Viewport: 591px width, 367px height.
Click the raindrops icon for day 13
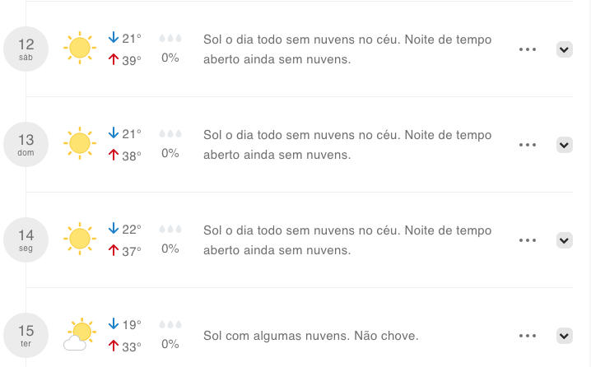point(170,134)
